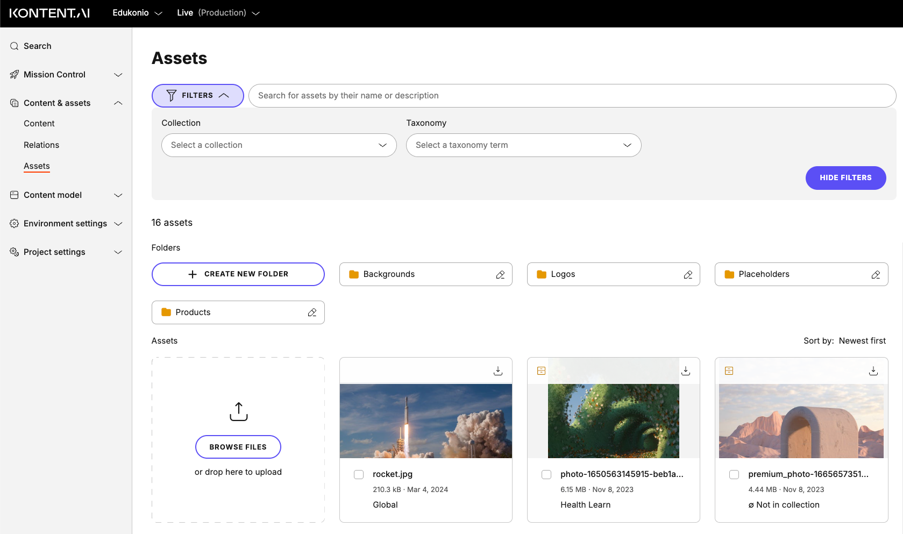Tick the premium_photo asset checkbox
This screenshot has width=903, height=534.
(734, 474)
